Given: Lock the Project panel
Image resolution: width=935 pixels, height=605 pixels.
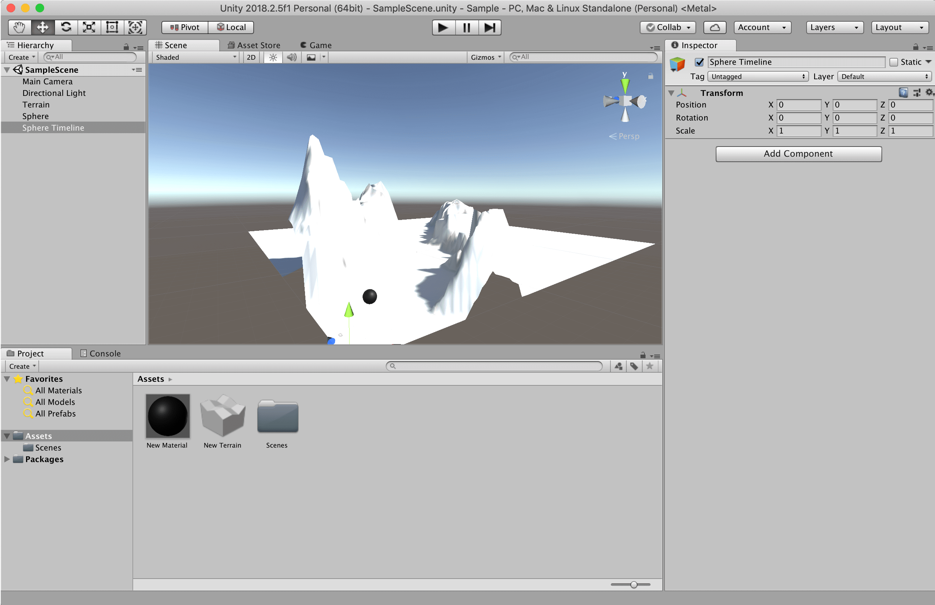Looking at the screenshot, I should click(x=643, y=356).
